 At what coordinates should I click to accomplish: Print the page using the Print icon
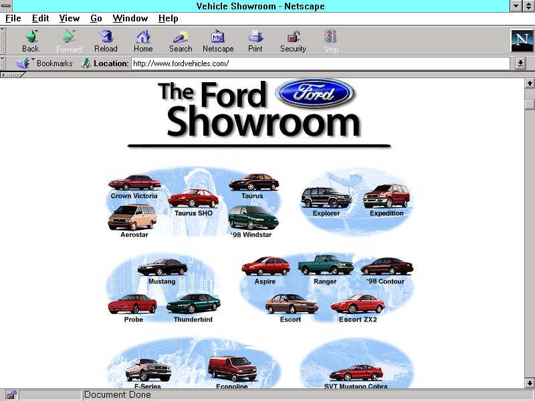click(255, 37)
